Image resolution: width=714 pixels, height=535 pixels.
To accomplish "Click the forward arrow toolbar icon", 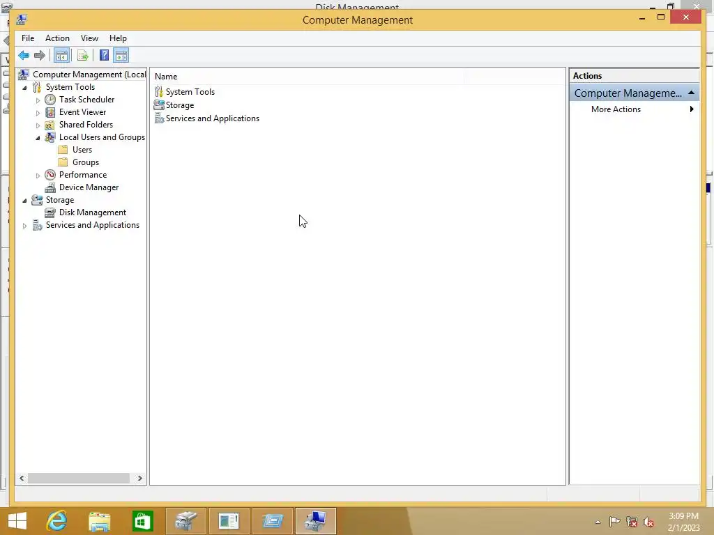I will [40, 56].
